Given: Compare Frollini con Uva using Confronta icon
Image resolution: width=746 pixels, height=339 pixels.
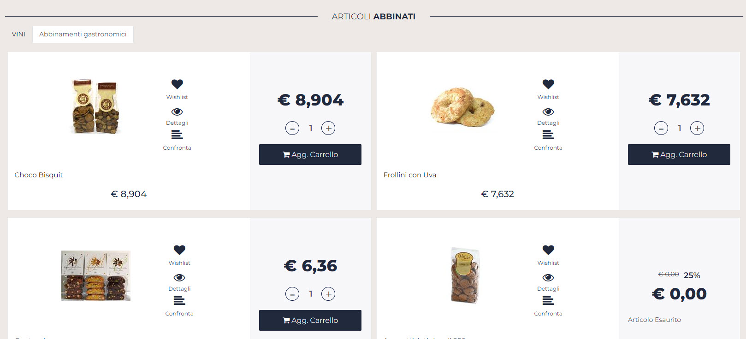Looking at the screenshot, I should [548, 135].
